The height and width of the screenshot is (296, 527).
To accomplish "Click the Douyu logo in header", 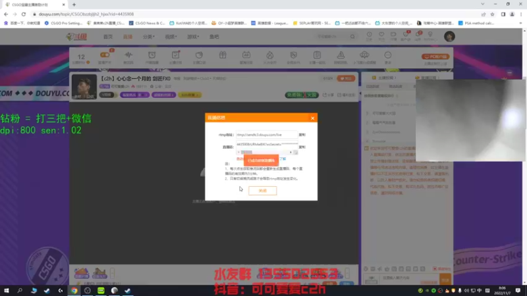I will pos(76,37).
